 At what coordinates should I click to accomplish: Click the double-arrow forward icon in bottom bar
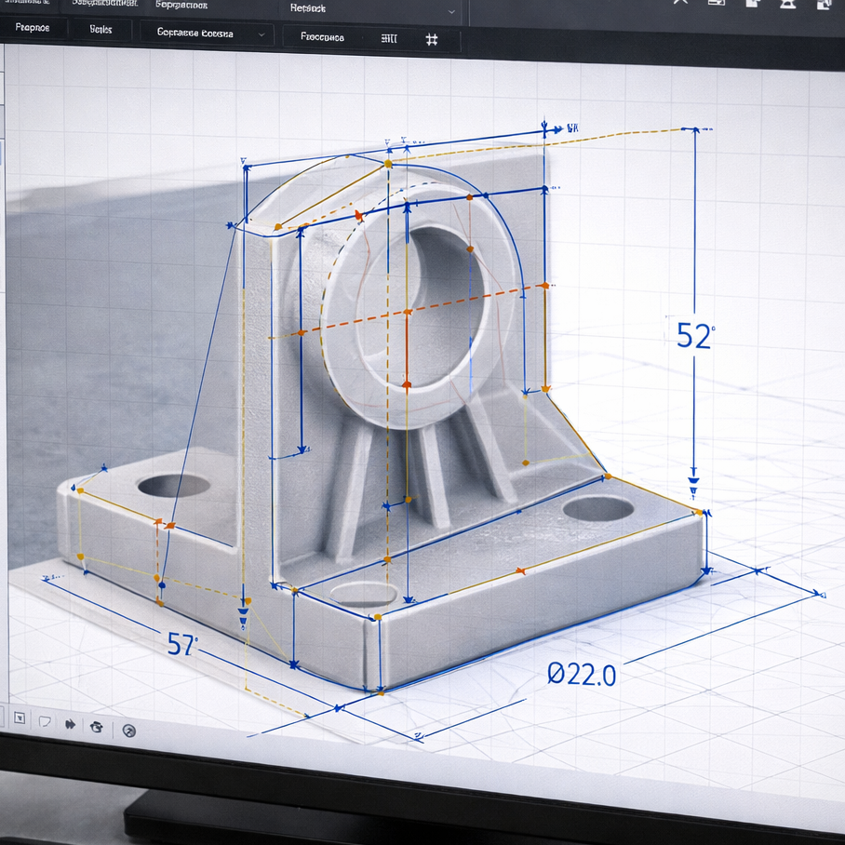(70, 725)
